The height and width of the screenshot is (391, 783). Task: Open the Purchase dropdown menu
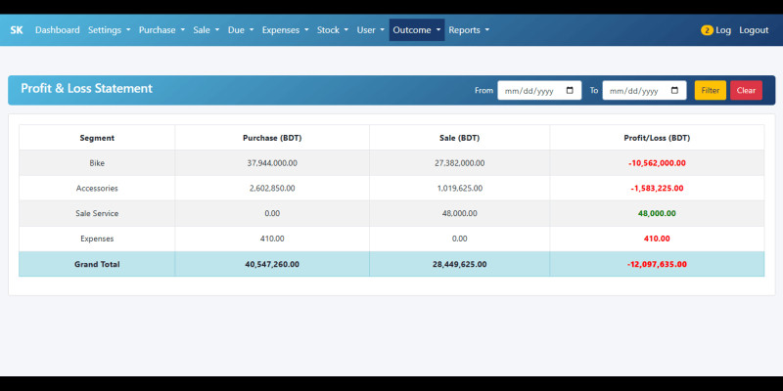tap(161, 30)
